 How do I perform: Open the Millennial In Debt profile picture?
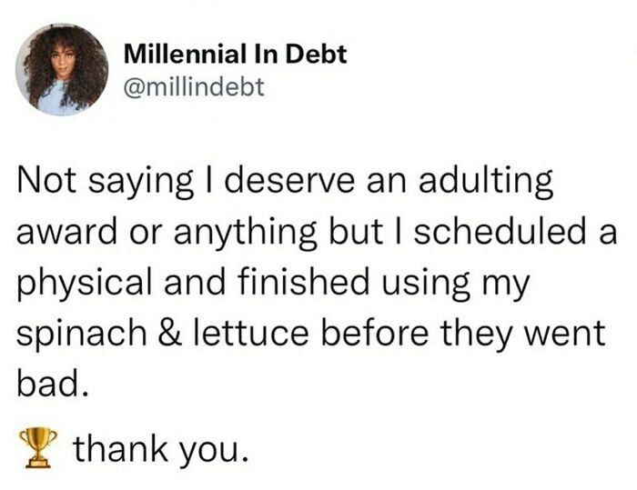[62, 70]
